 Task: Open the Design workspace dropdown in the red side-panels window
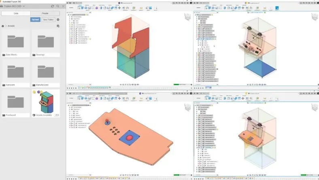tap(71, 8)
